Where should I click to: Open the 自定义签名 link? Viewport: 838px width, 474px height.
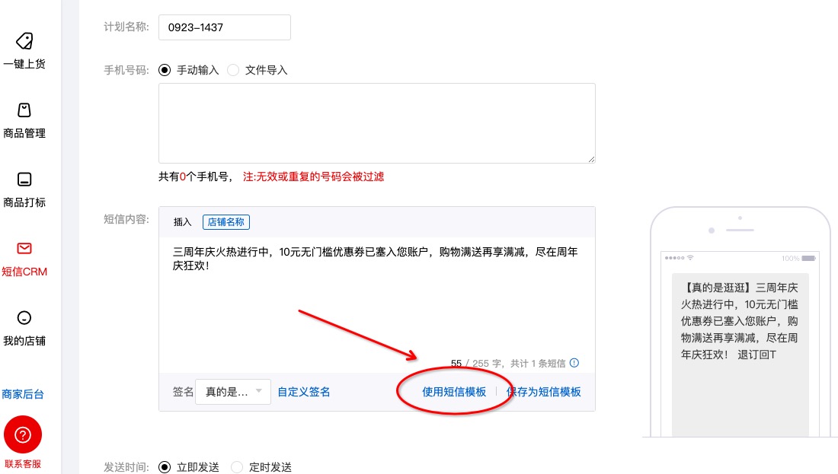(304, 392)
